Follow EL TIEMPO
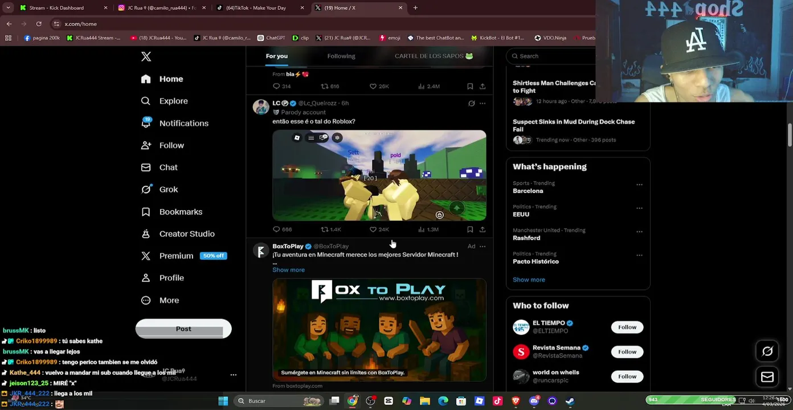This screenshot has height=410, width=793. tap(627, 327)
